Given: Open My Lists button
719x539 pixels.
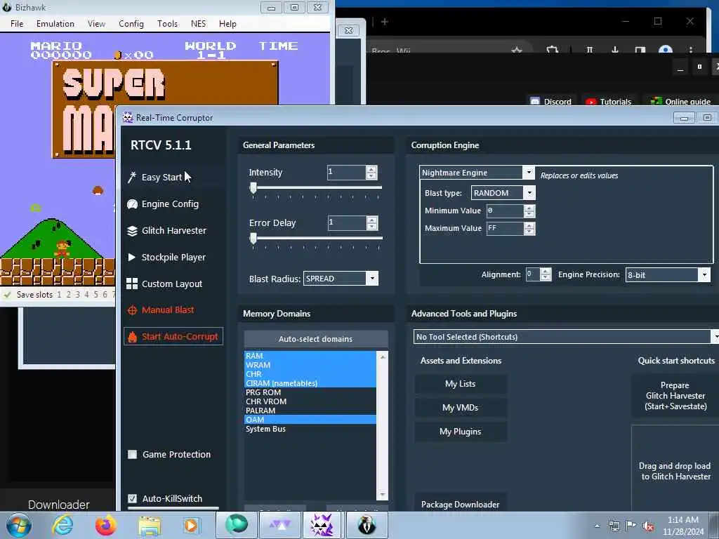Looking at the screenshot, I should [x=461, y=384].
